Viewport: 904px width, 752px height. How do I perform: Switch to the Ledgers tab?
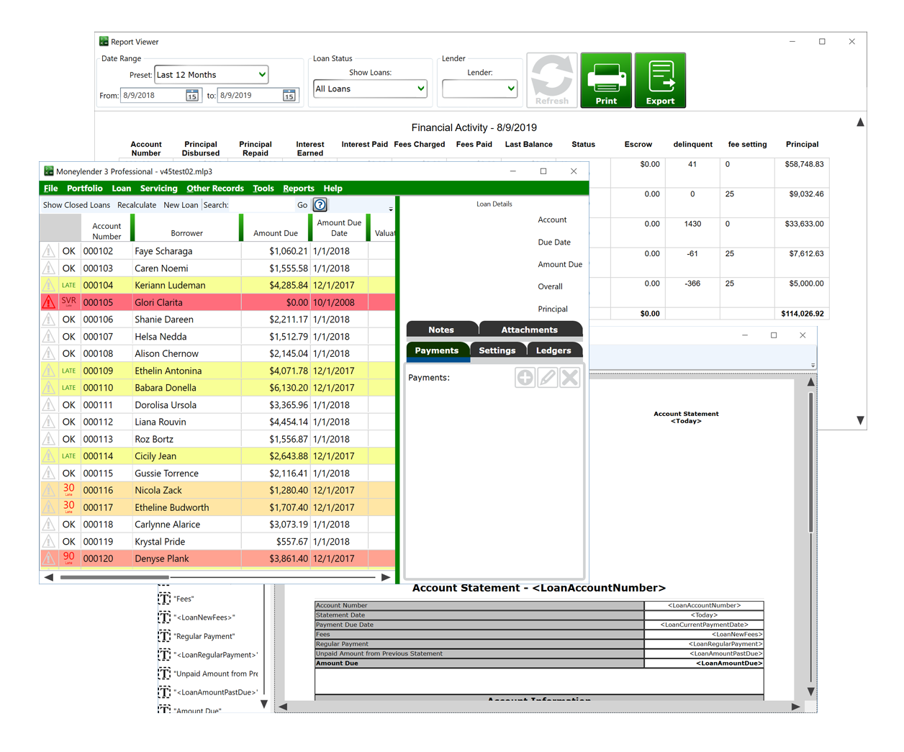click(x=553, y=350)
